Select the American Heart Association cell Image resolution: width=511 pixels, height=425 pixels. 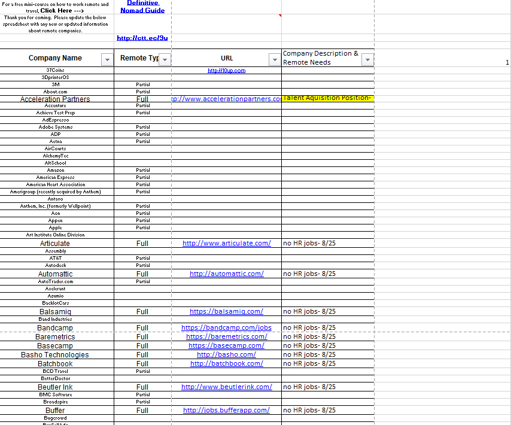56,184
